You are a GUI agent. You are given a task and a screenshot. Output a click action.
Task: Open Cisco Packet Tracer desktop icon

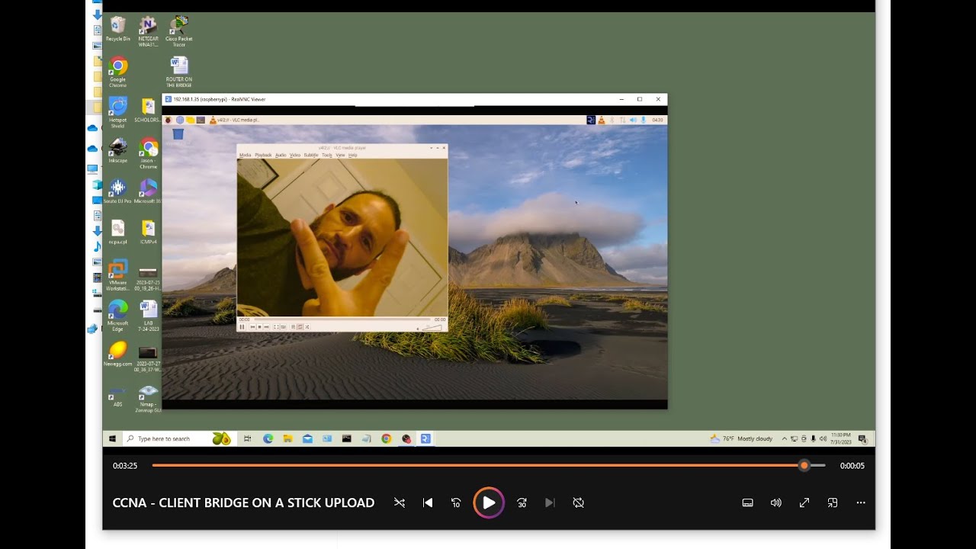click(x=178, y=31)
